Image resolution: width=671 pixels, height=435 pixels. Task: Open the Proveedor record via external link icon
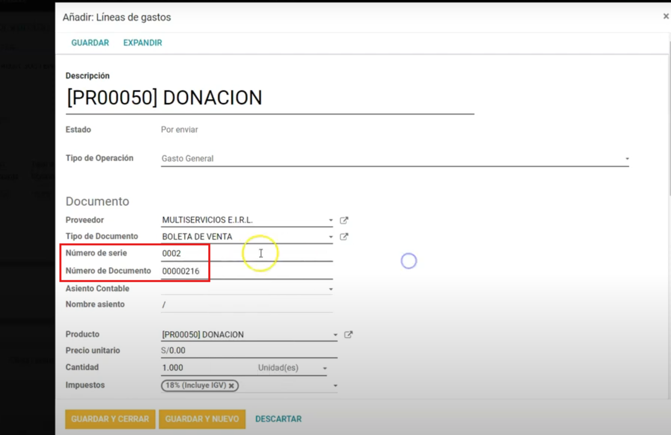point(344,220)
